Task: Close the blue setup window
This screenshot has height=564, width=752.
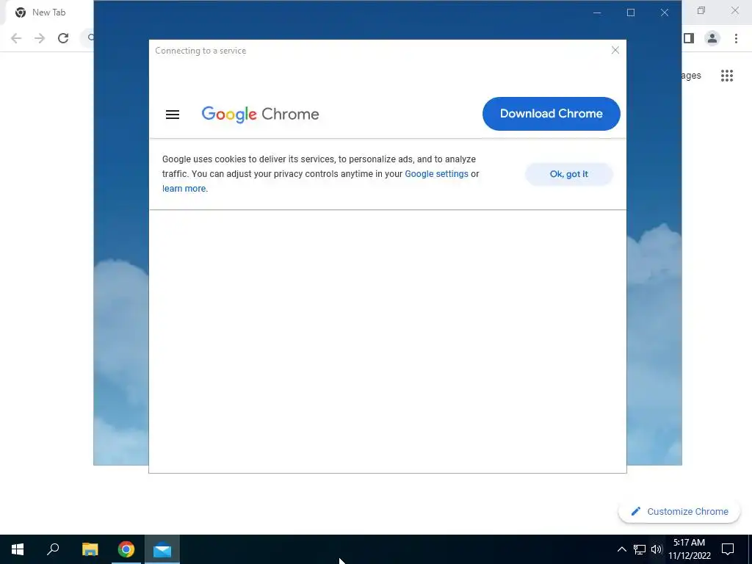Action: 664,12
